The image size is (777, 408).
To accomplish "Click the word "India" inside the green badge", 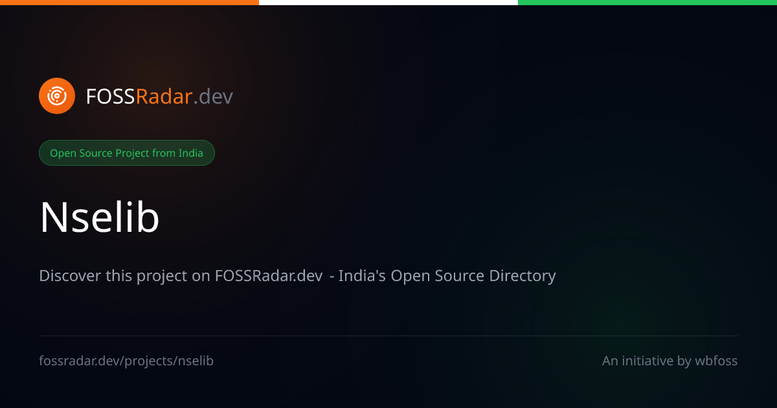I will 191,153.
